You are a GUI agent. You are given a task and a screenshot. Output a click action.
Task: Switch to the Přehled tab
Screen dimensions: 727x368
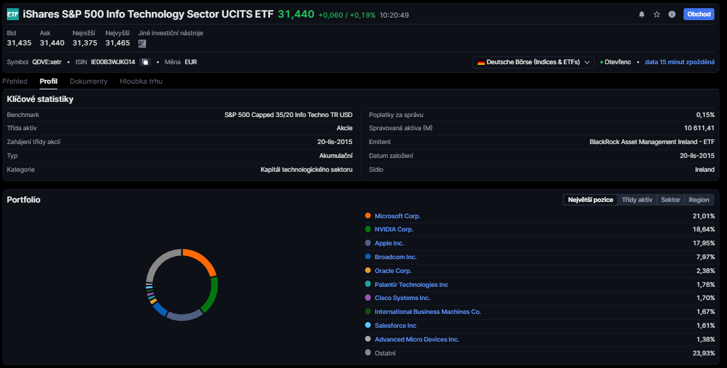click(x=15, y=81)
